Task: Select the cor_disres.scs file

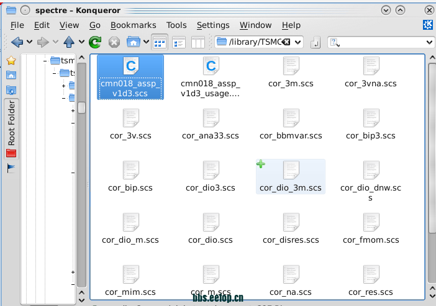Action: (291, 229)
